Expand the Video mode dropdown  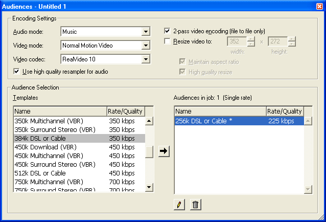coord(146,46)
